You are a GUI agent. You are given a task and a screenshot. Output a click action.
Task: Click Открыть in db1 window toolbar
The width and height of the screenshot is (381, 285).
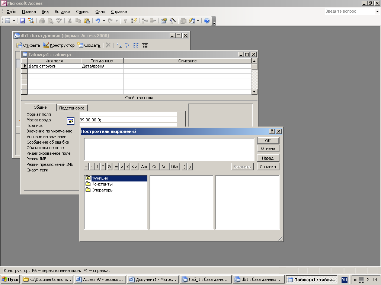tap(28, 45)
